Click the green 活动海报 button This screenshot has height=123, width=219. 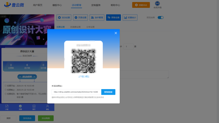[x=46, y=118]
